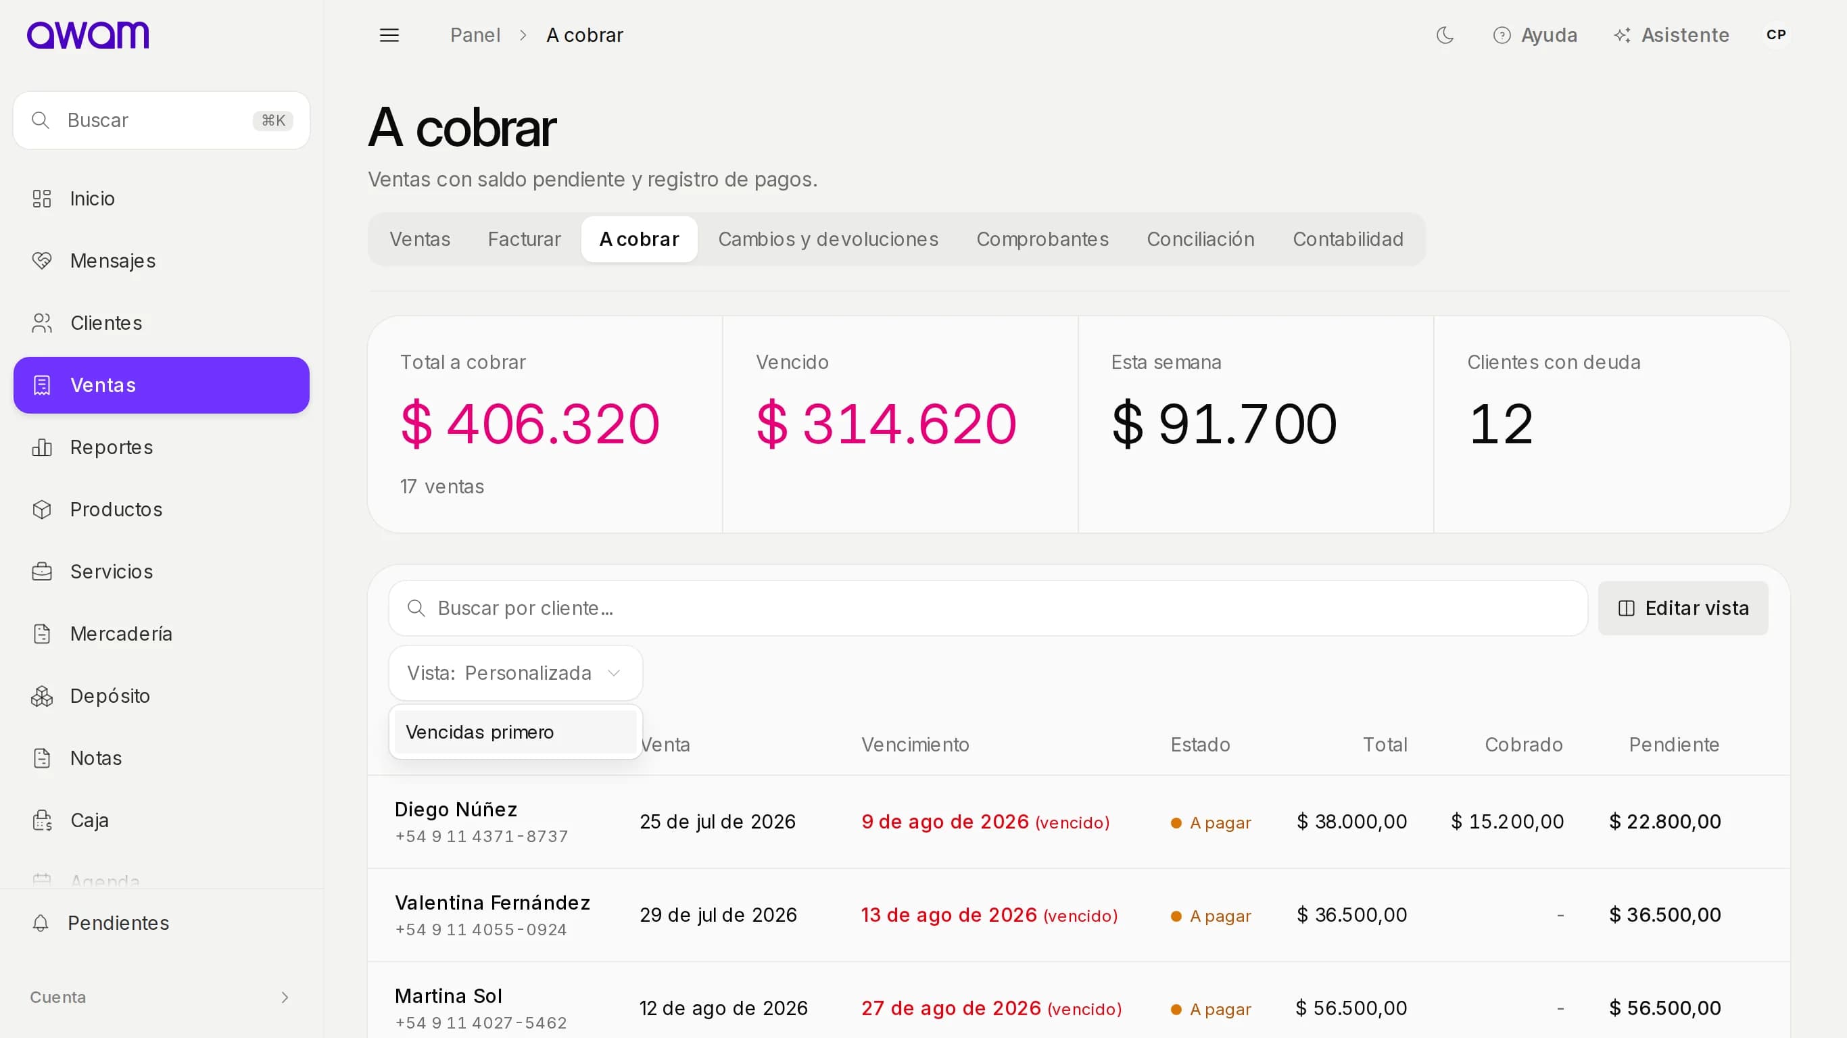Open the Vista: Personalizada dropdown
1847x1038 pixels.
coord(516,673)
